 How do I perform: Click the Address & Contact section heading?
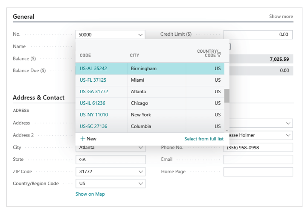click(38, 97)
